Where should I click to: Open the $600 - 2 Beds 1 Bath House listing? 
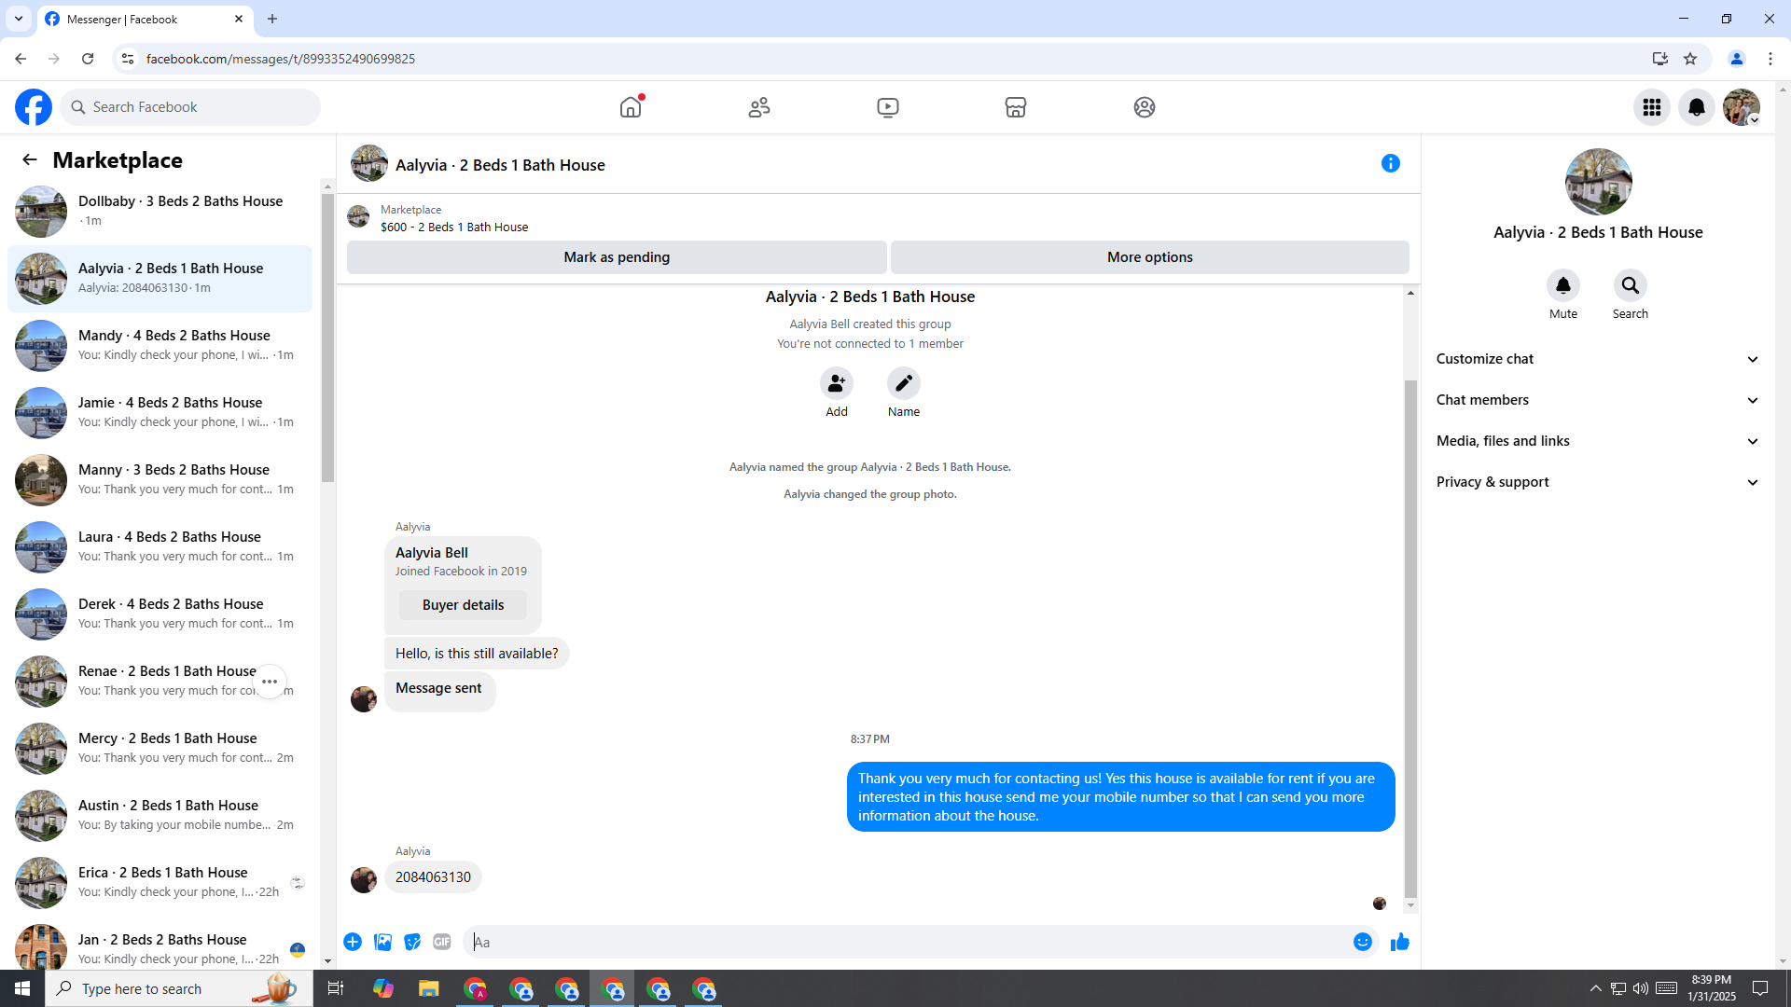454,227
